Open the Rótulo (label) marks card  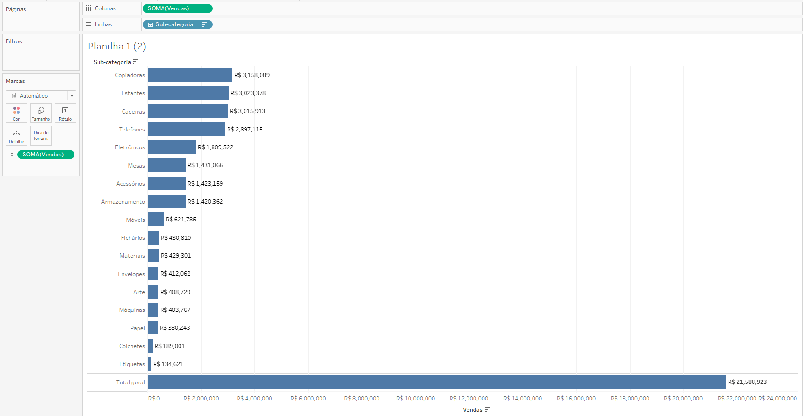point(66,113)
